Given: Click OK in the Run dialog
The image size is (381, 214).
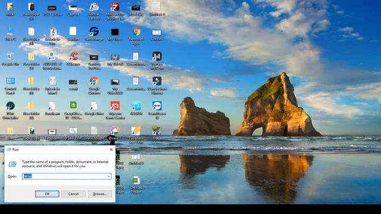Looking at the screenshot, I should point(47,194).
